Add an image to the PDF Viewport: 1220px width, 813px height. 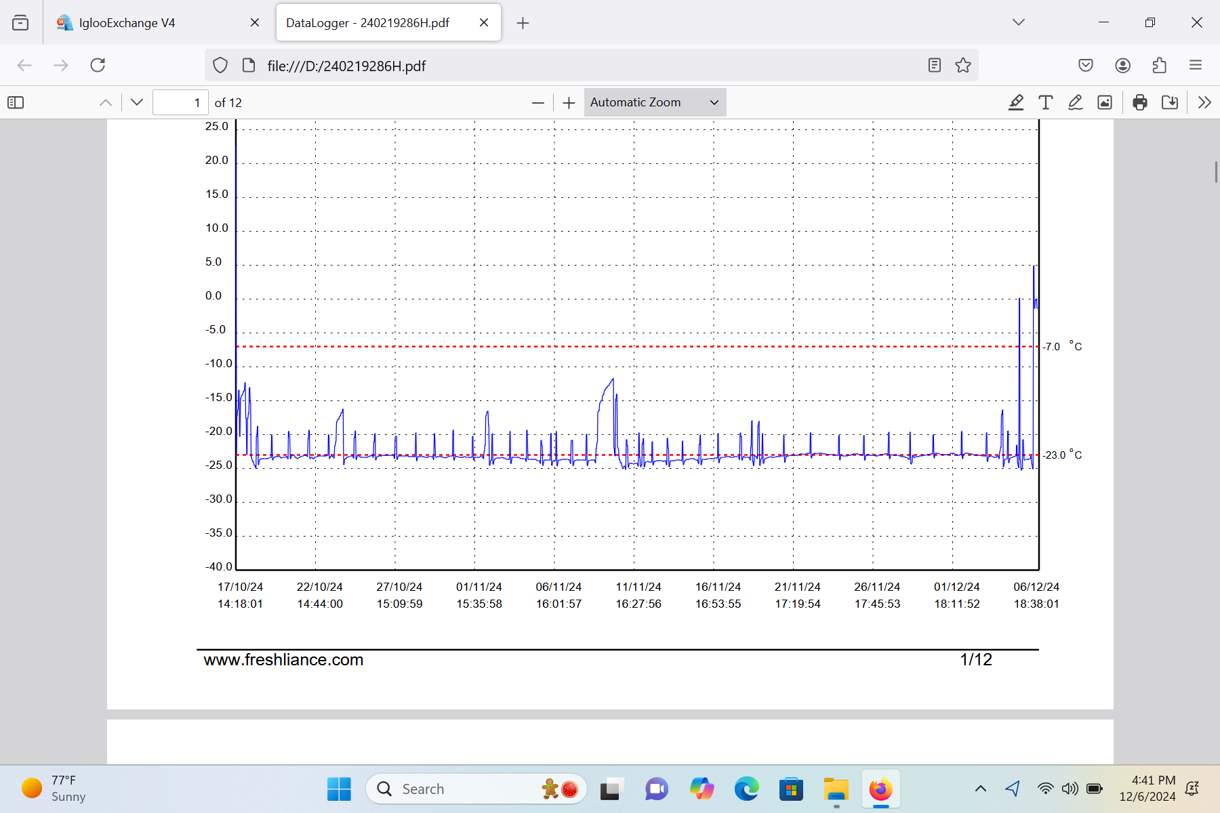[x=1105, y=102]
